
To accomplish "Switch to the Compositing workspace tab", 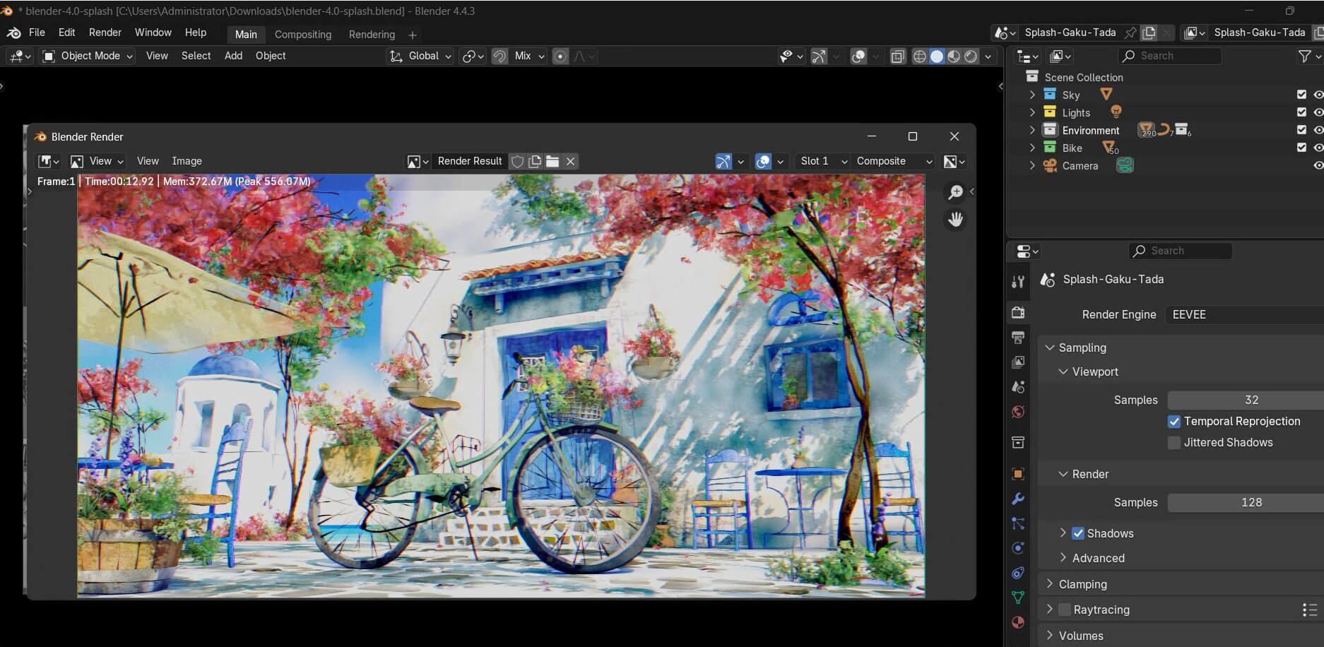I will tap(302, 35).
